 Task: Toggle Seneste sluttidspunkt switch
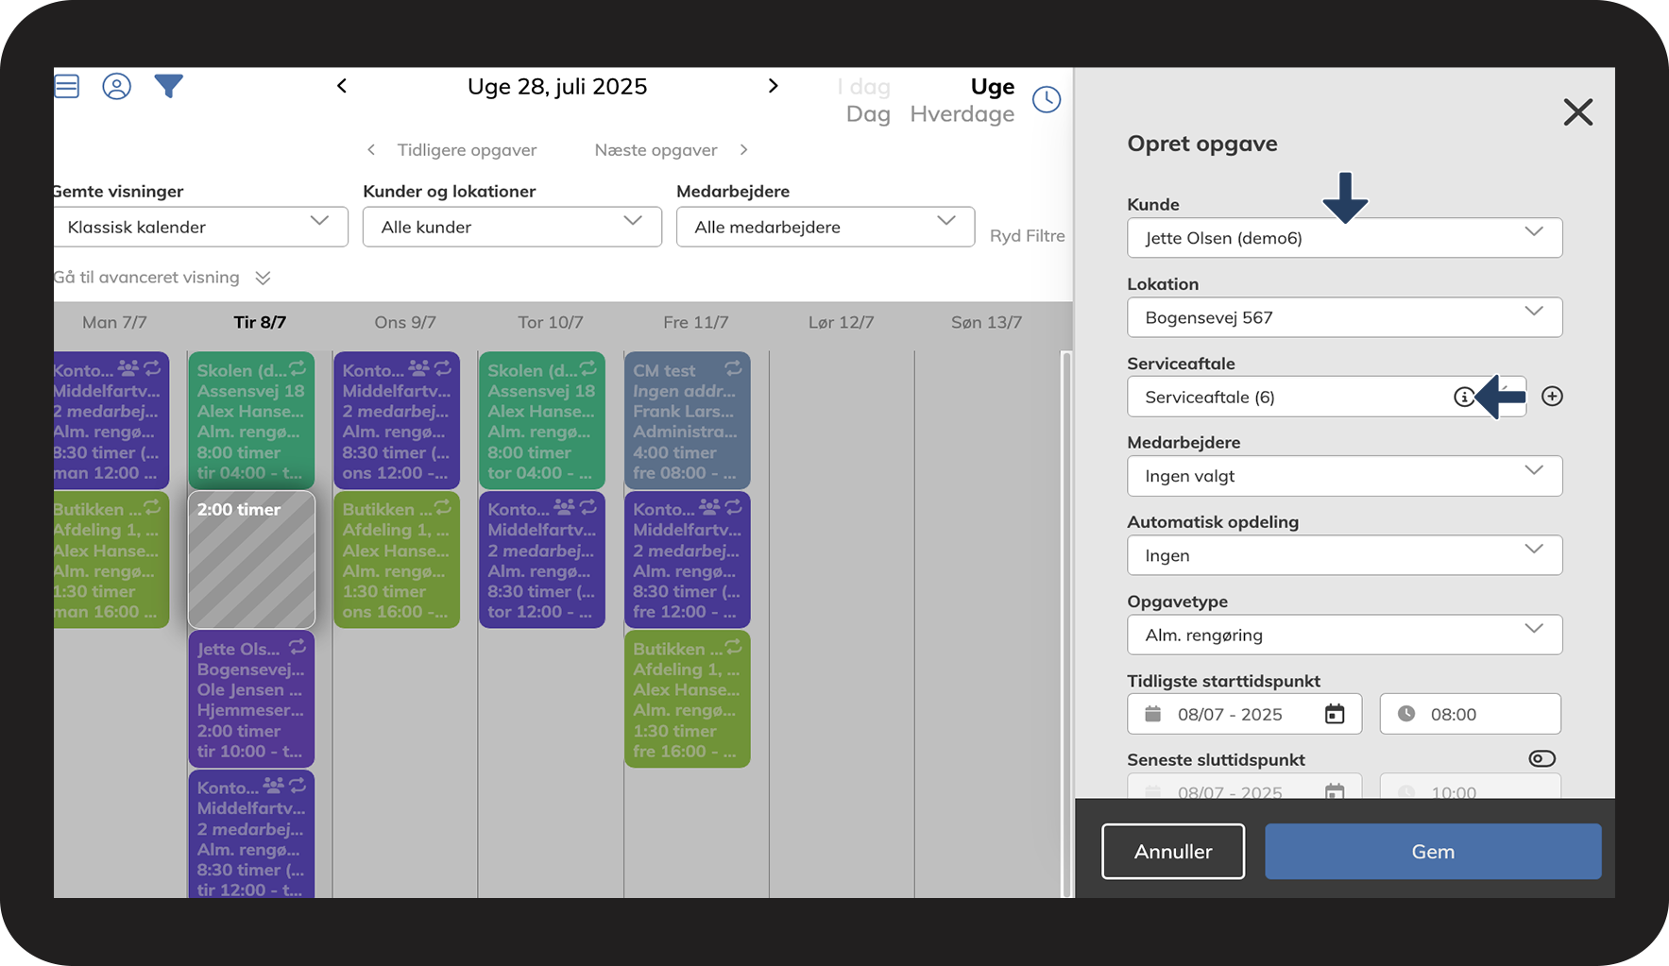(x=1541, y=759)
